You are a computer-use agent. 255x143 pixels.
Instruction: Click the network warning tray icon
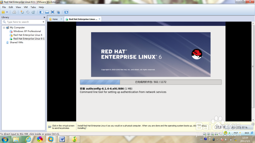pyautogui.click(x=235, y=139)
